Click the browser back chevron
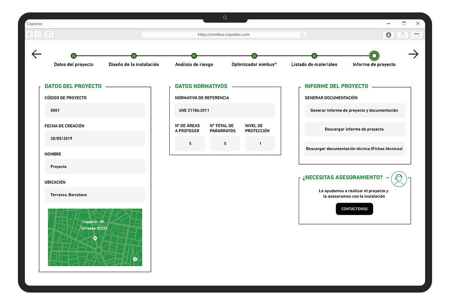Image resolution: width=450 pixels, height=305 pixels. coord(29,35)
